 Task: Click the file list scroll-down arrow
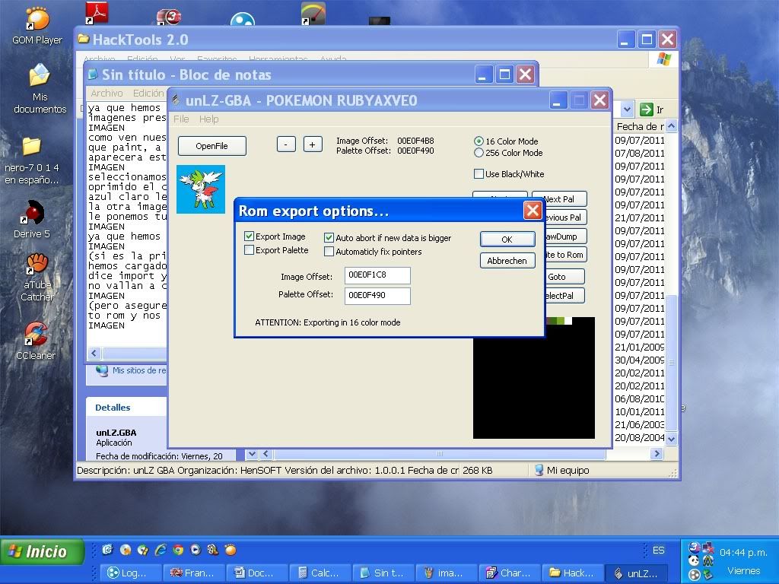click(x=671, y=439)
